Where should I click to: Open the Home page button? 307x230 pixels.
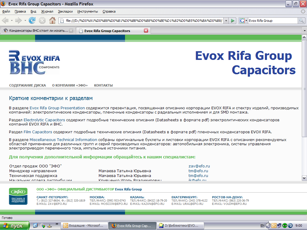point(52,21)
